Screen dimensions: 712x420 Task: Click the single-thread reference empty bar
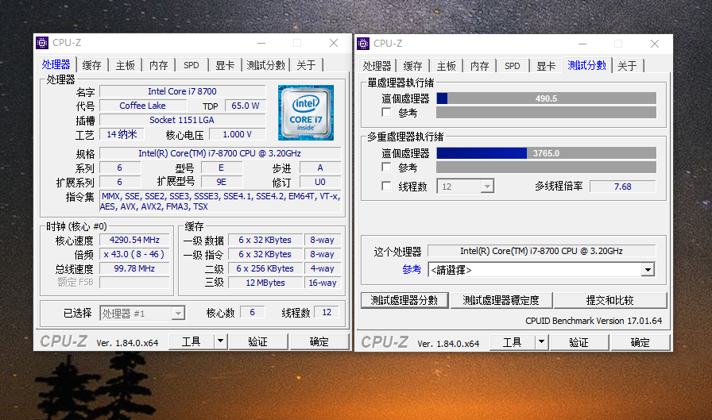coord(546,113)
